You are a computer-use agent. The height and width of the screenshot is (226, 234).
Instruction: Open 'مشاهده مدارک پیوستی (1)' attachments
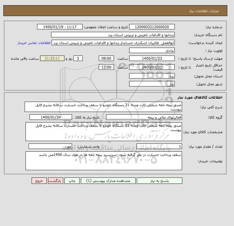point(108,180)
